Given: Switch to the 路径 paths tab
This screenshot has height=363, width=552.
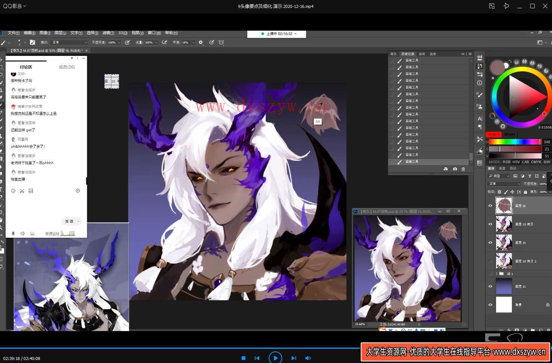Looking at the screenshot, I should (513, 168).
